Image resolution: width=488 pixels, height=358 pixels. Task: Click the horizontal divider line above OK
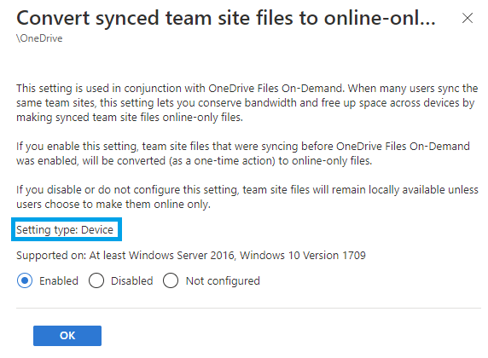(x=248, y=309)
